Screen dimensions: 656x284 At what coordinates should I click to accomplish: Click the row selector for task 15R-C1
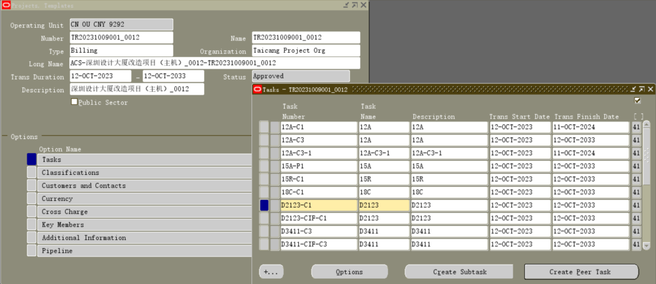(x=264, y=179)
